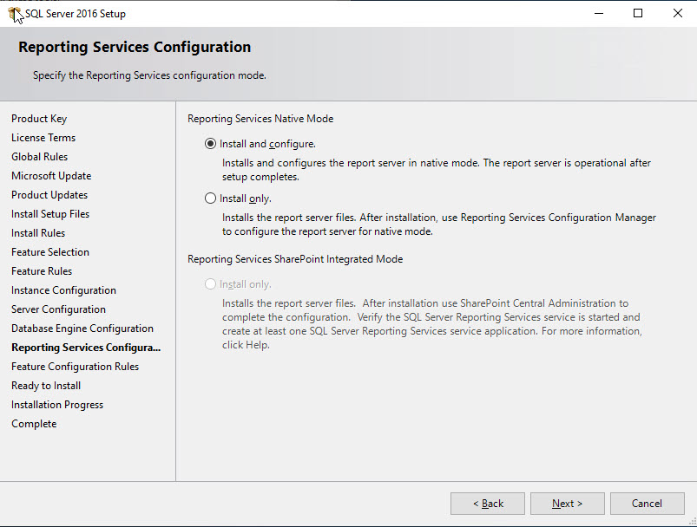Viewport: 697px width, 527px height.
Task: Choose Install only under Native Mode
Action: click(210, 198)
